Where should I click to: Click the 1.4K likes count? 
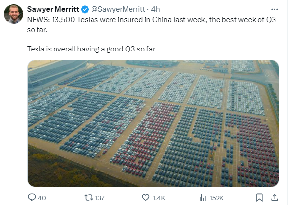(159, 198)
